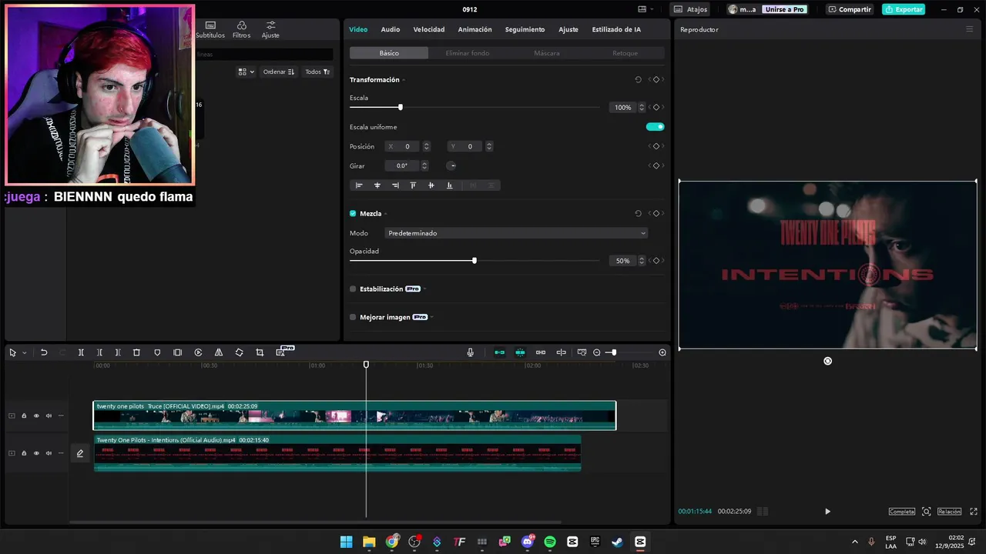Click the Completa preview quality button
The width and height of the screenshot is (986, 554).
pos(902,512)
